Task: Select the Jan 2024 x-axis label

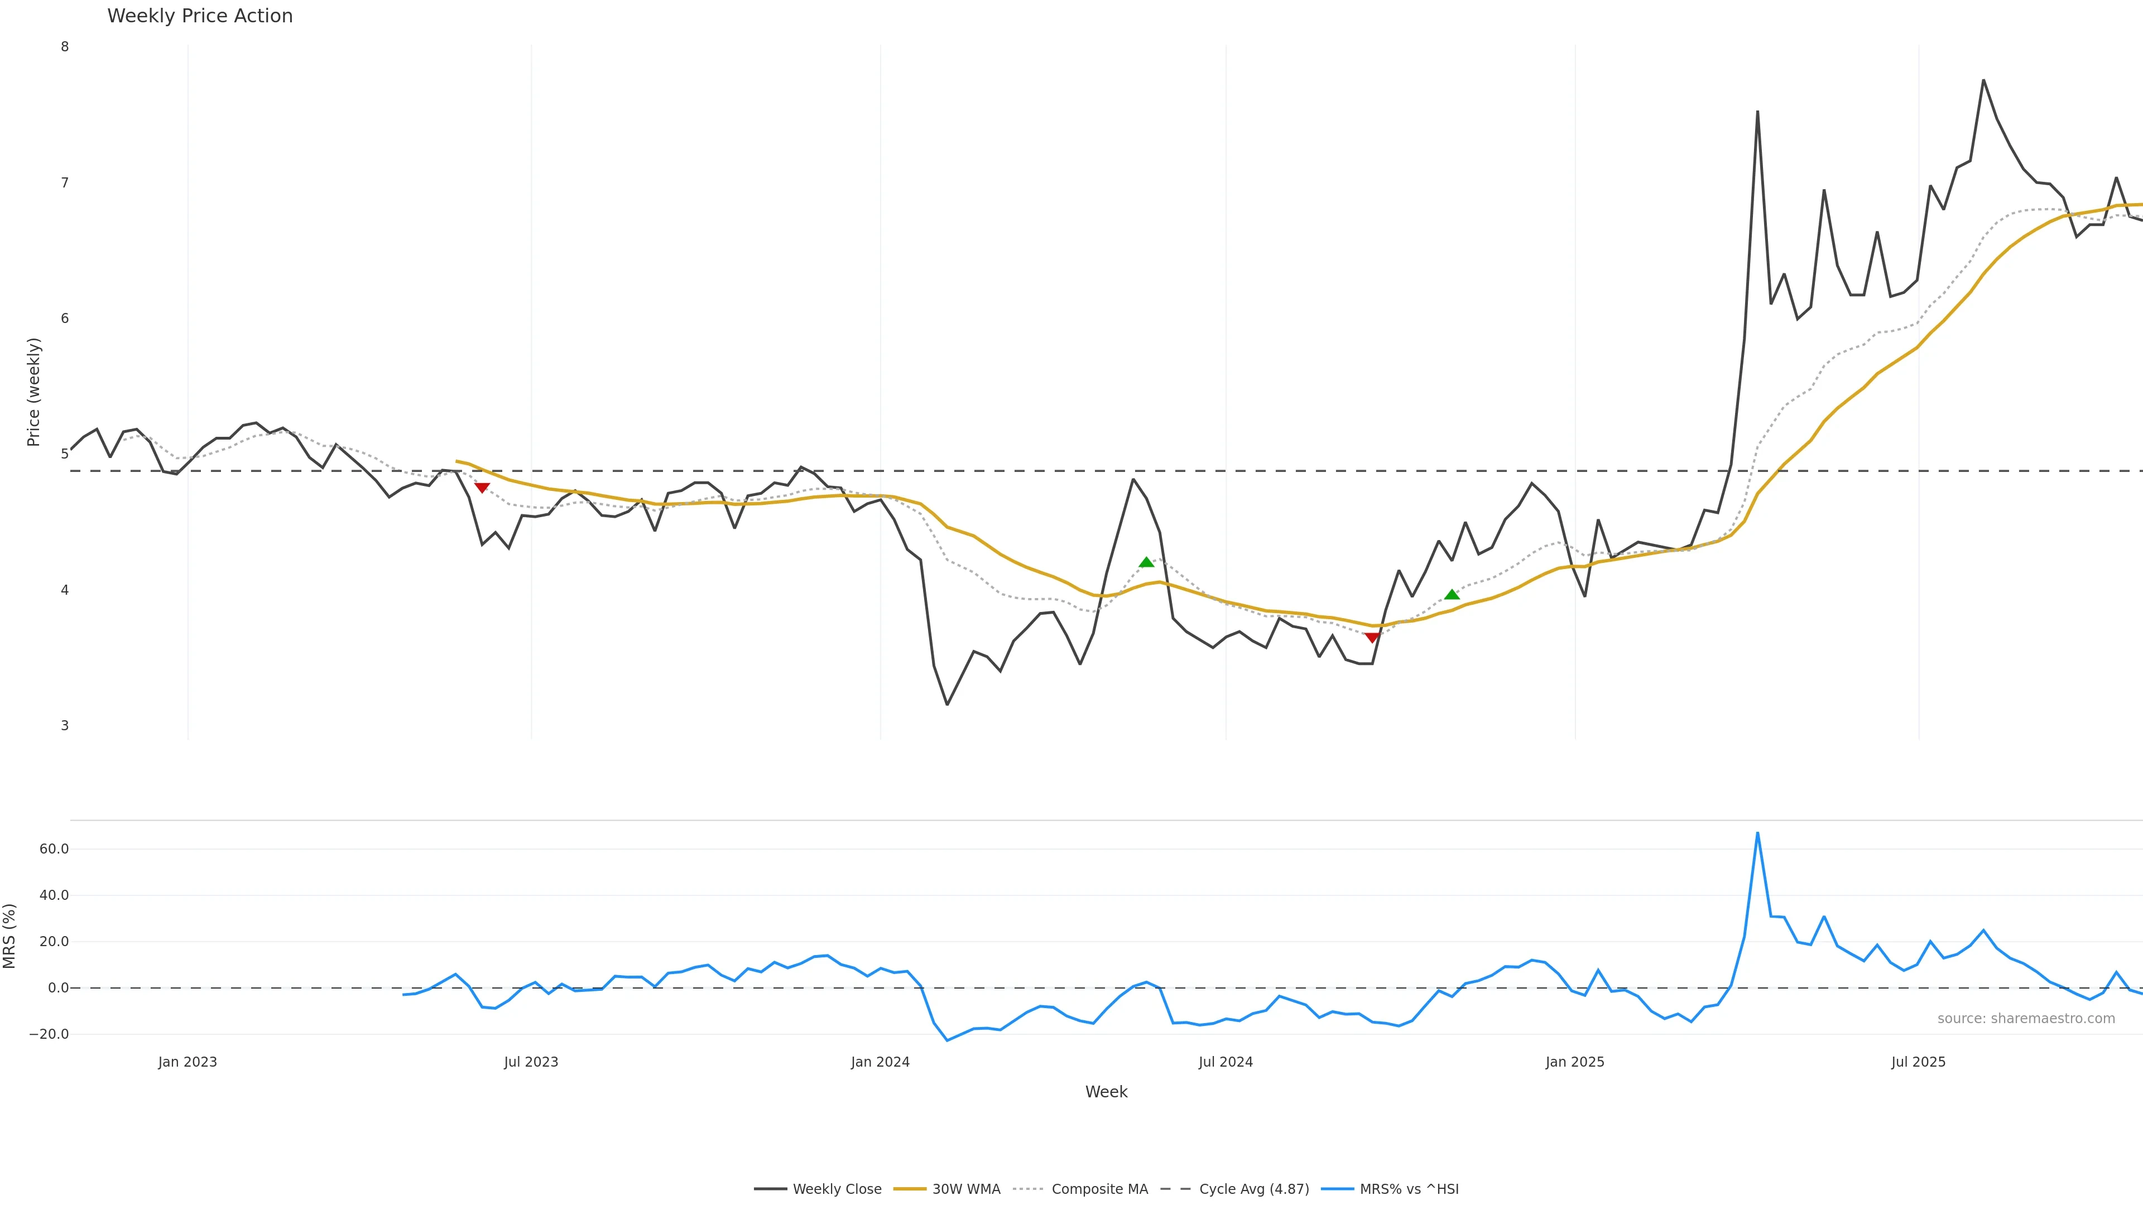Action: pyautogui.click(x=880, y=1062)
